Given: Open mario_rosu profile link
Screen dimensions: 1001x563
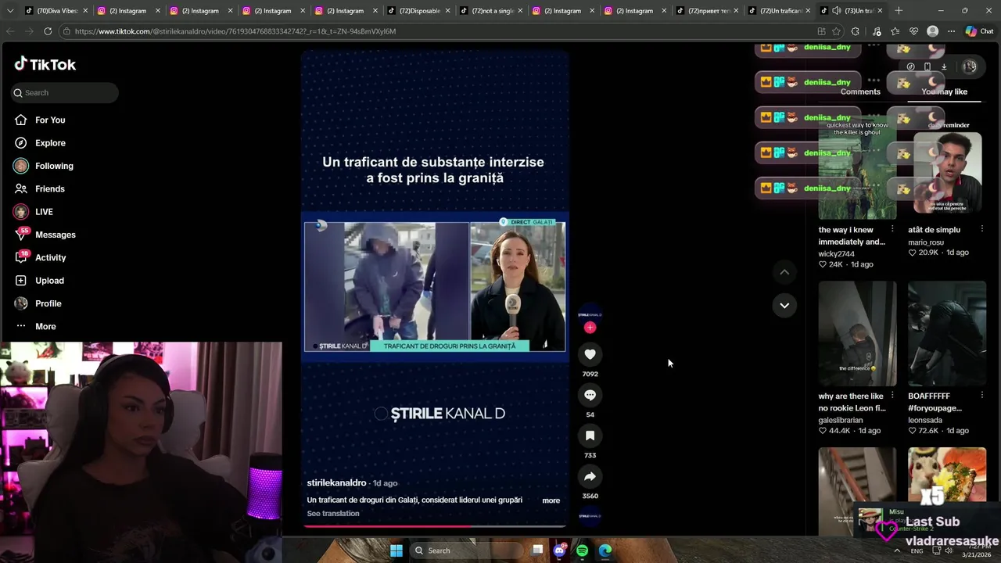Looking at the screenshot, I should tap(926, 242).
